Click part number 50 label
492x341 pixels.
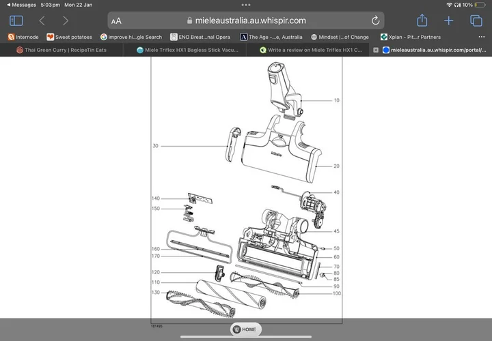[x=336, y=248]
